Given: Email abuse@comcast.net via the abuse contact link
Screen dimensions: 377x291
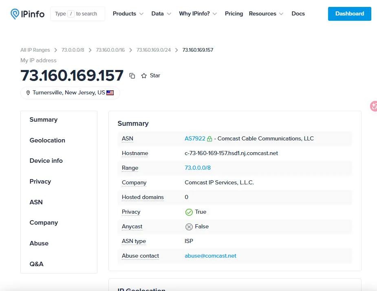Looking at the screenshot, I should pyautogui.click(x=210, y=256).
